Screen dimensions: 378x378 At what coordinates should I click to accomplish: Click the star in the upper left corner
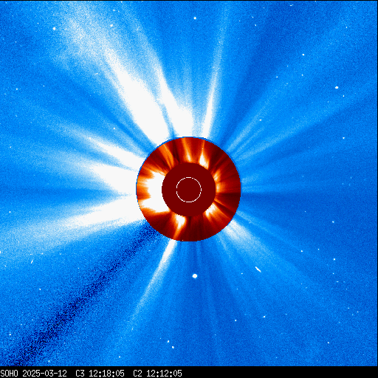click(x=54, y=29)
